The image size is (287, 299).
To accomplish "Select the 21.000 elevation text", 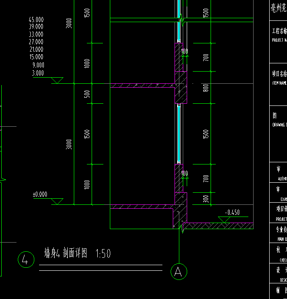I will [36, 49].
